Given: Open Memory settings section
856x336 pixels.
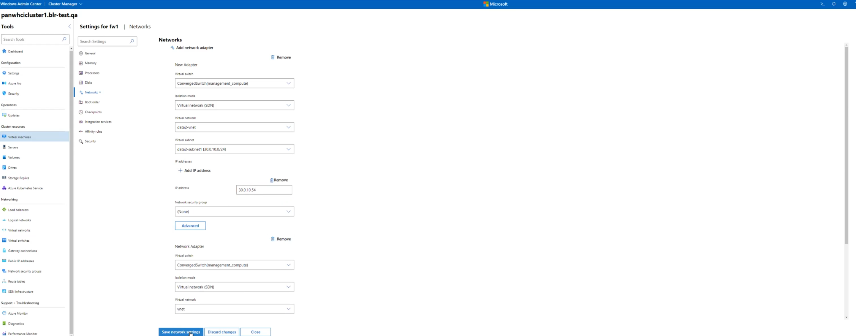Looking at the screenshot, I should (x=90, y=63).
